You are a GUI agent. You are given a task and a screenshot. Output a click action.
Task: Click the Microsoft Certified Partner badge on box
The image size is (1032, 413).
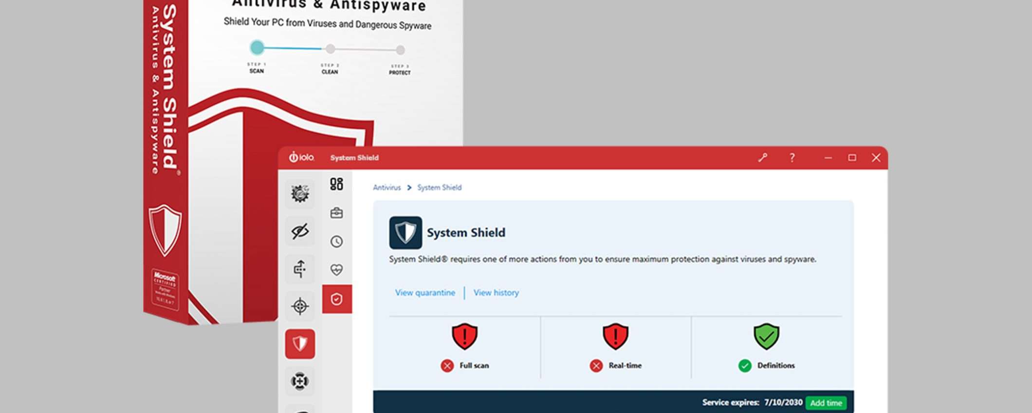(165, 289)
